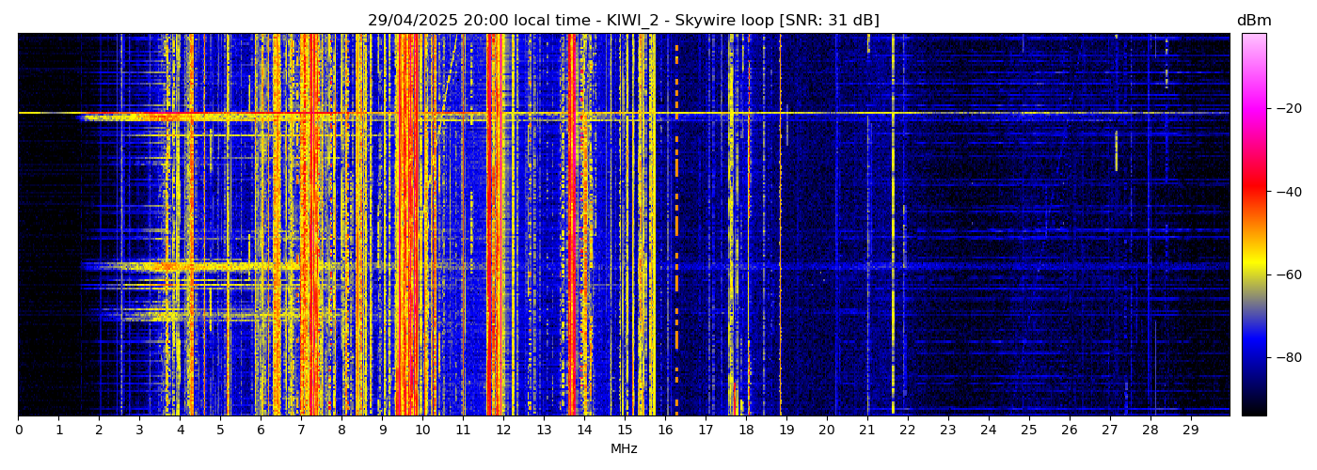Viewport: 1317px width, 470px height.
Task: Select the pale pink top of the colorbar
Action: point(1253,39)
